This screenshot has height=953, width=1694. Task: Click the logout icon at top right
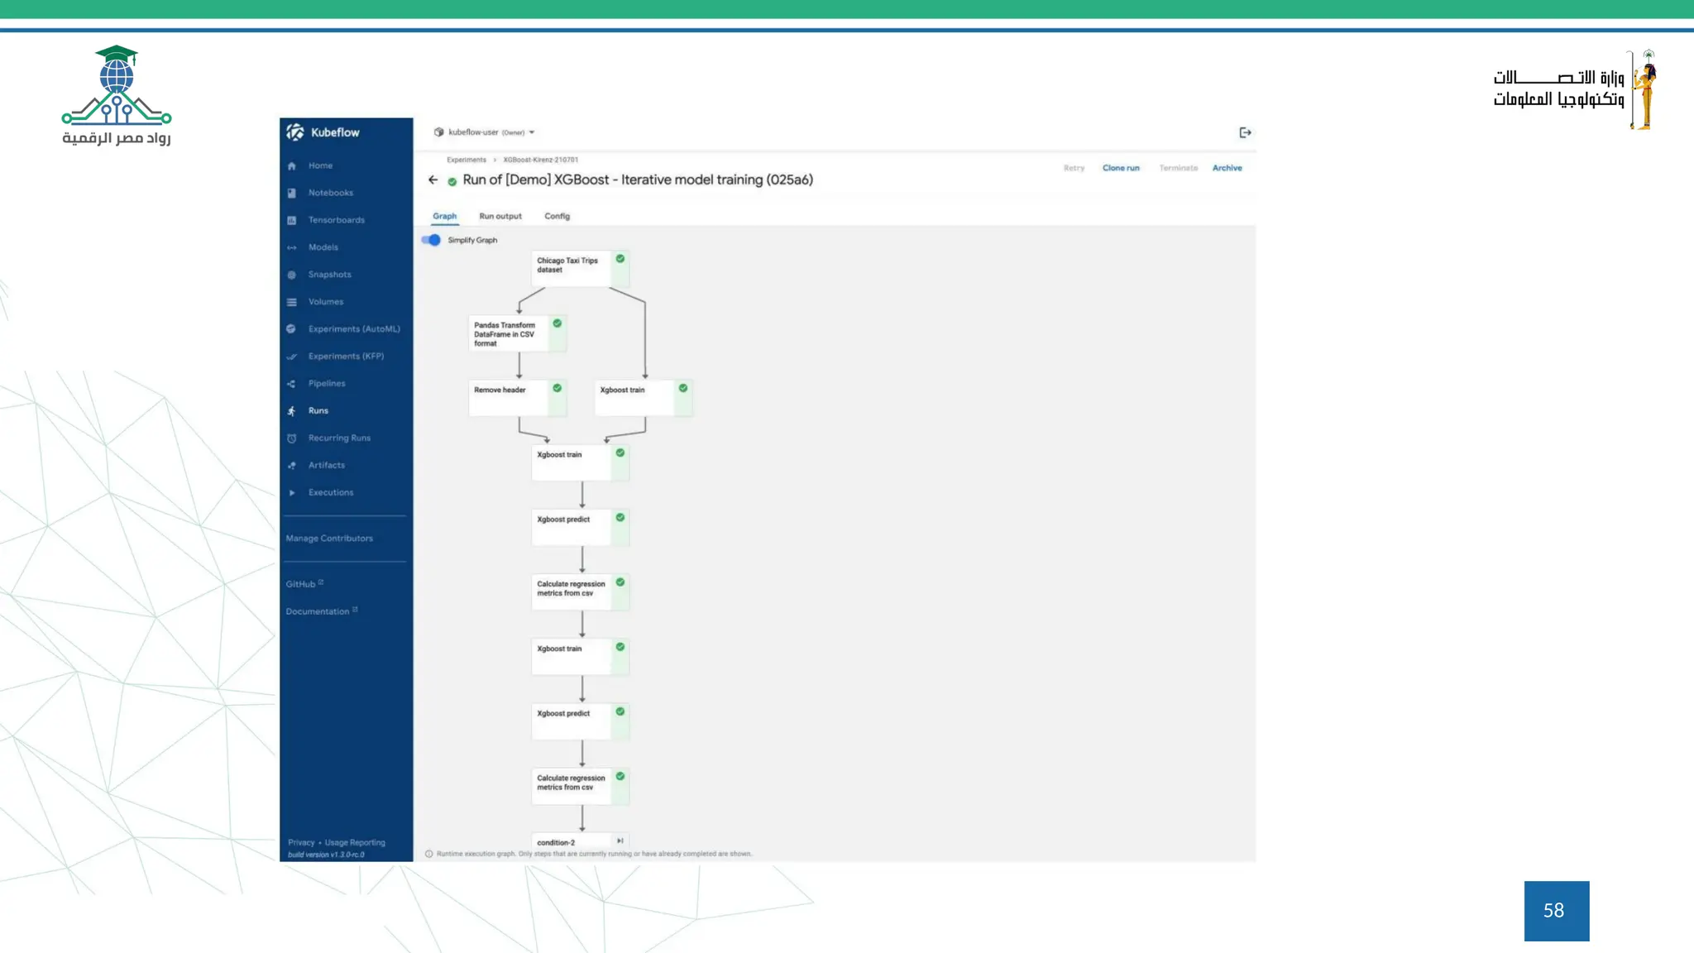1245,132
